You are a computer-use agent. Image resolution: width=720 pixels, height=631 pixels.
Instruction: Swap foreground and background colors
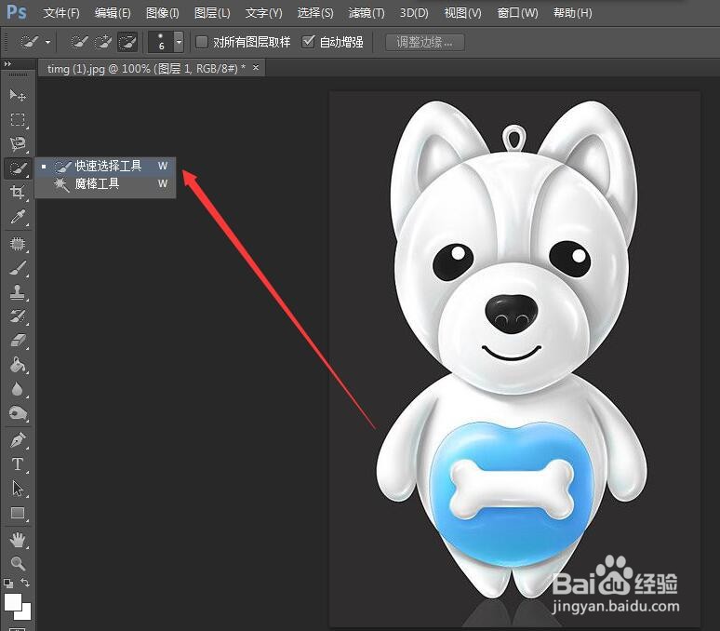click(x=25, y=583)
